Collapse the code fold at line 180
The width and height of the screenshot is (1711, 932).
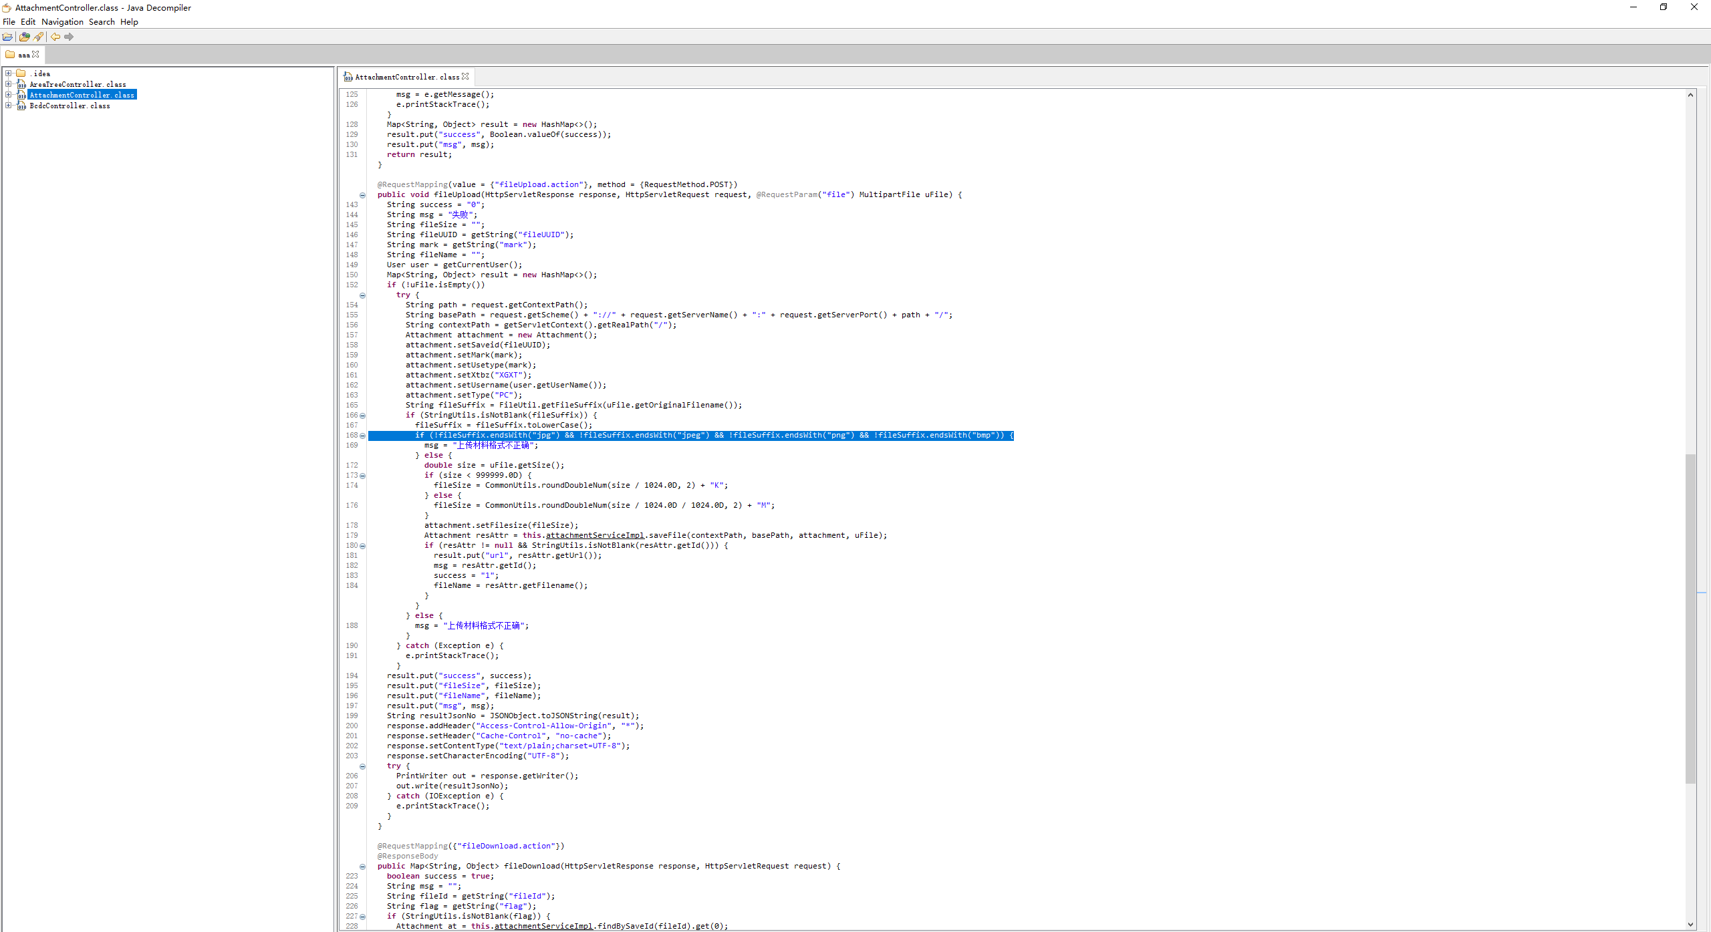[363, 546]
